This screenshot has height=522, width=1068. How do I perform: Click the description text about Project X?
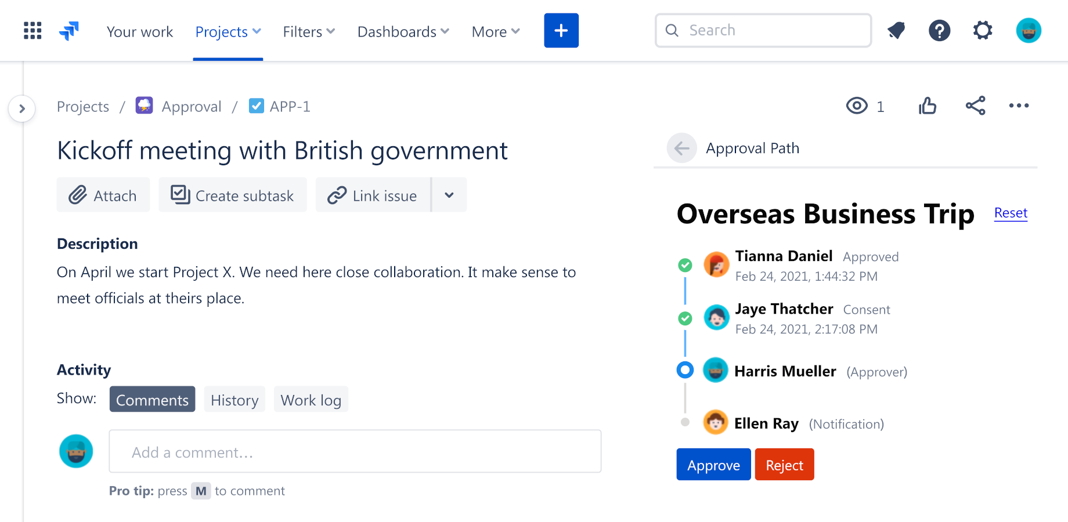pyautogui.click(x=316, y=285)
